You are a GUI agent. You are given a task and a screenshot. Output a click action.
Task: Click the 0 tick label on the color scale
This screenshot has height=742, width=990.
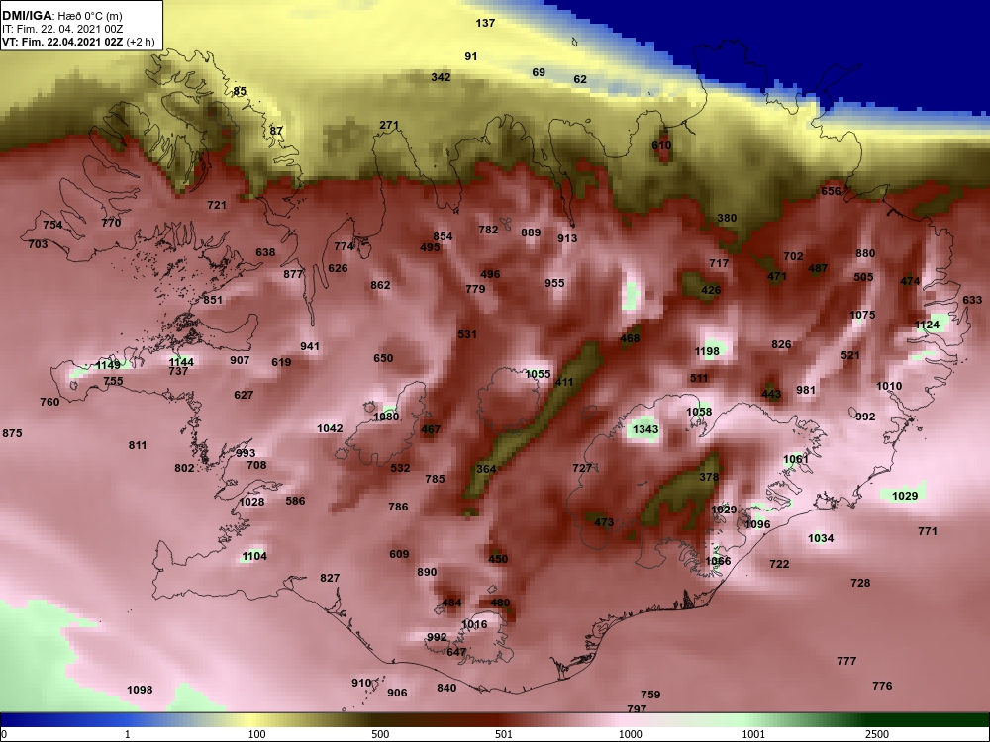(4, 734)
